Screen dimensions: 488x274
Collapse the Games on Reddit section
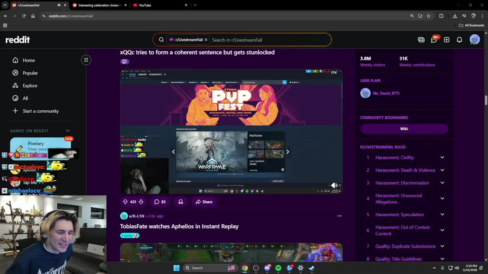67,131
